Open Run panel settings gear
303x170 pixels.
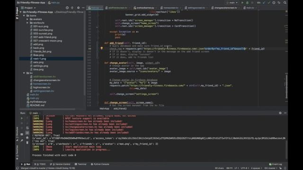pos(280,113)
